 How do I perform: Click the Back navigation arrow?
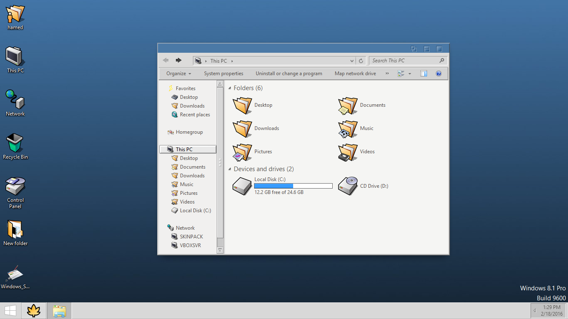tap(166, 60)
